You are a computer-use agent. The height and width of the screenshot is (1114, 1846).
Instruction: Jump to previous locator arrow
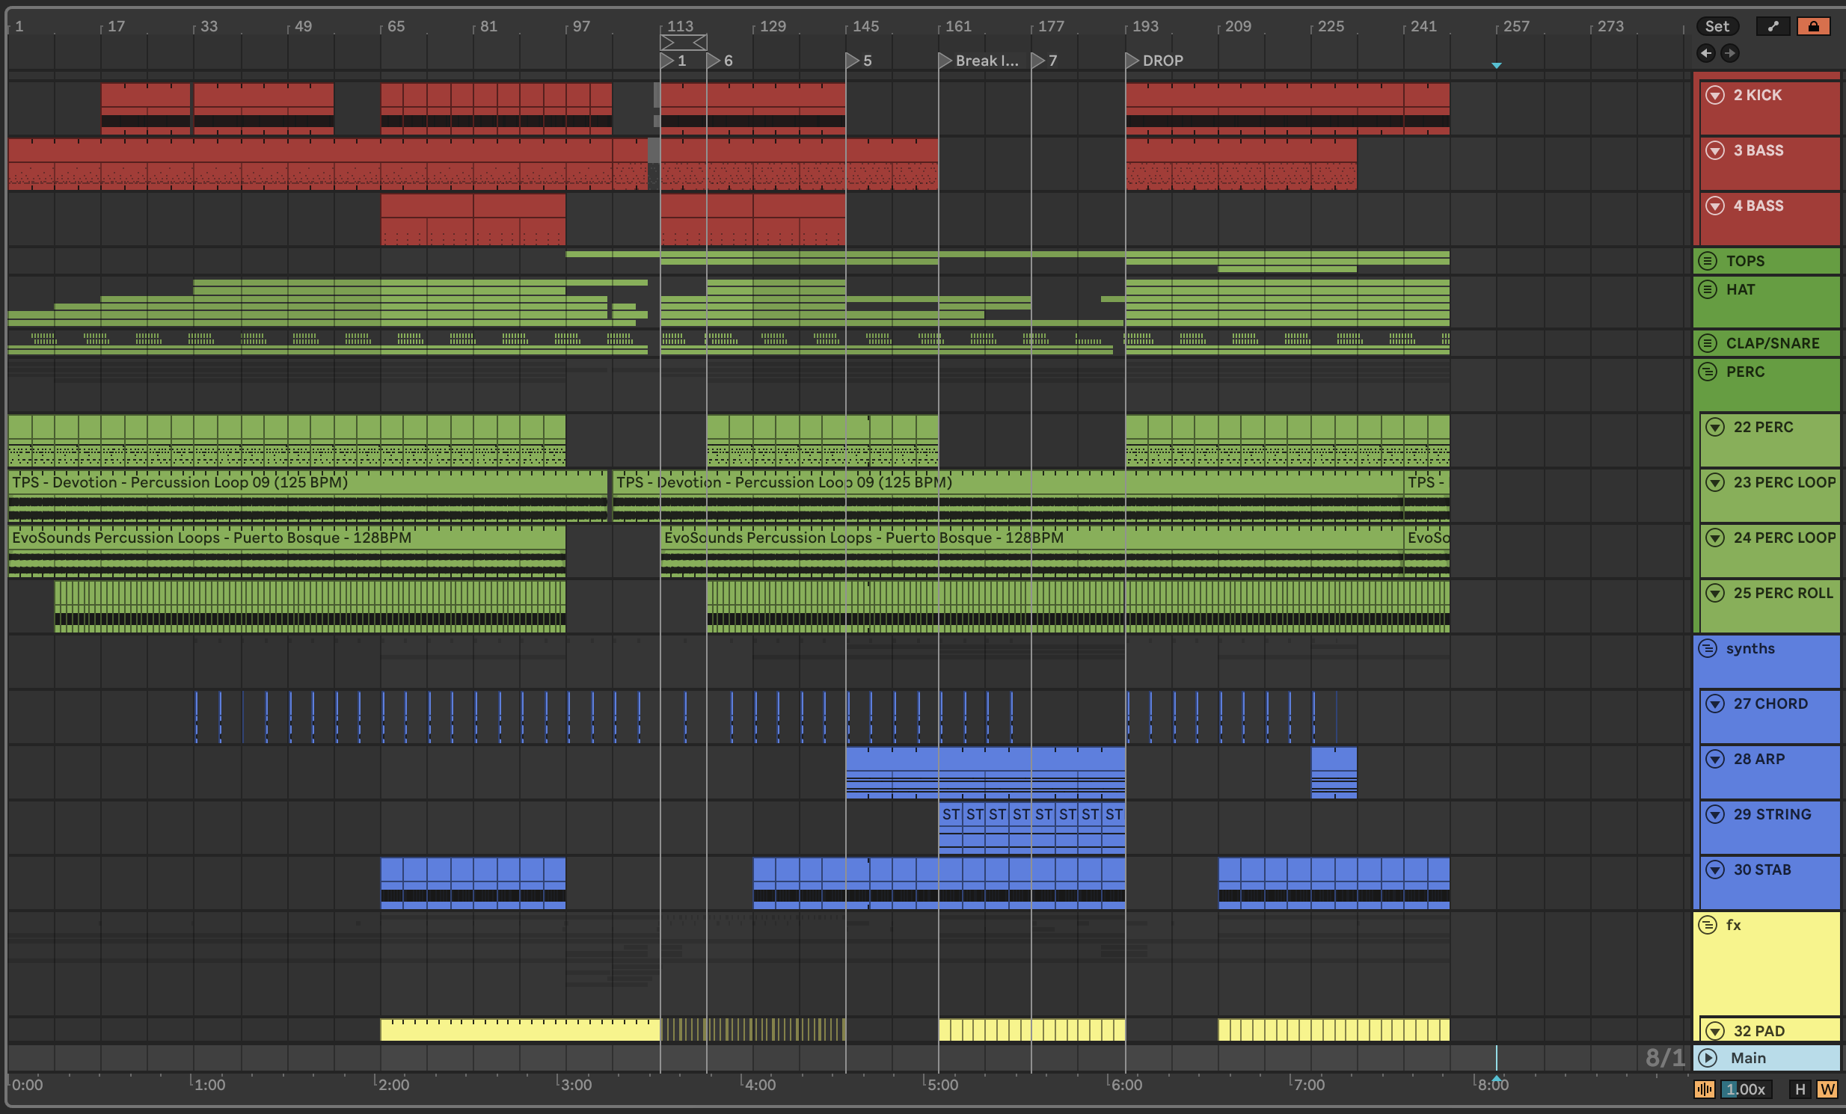(x=1706, y=53)
